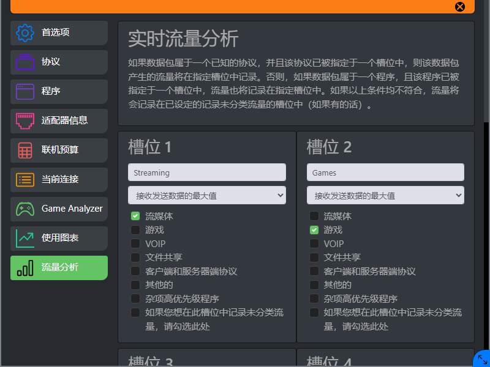Check 文件共享 in 槽位 2

coord(314,258)
